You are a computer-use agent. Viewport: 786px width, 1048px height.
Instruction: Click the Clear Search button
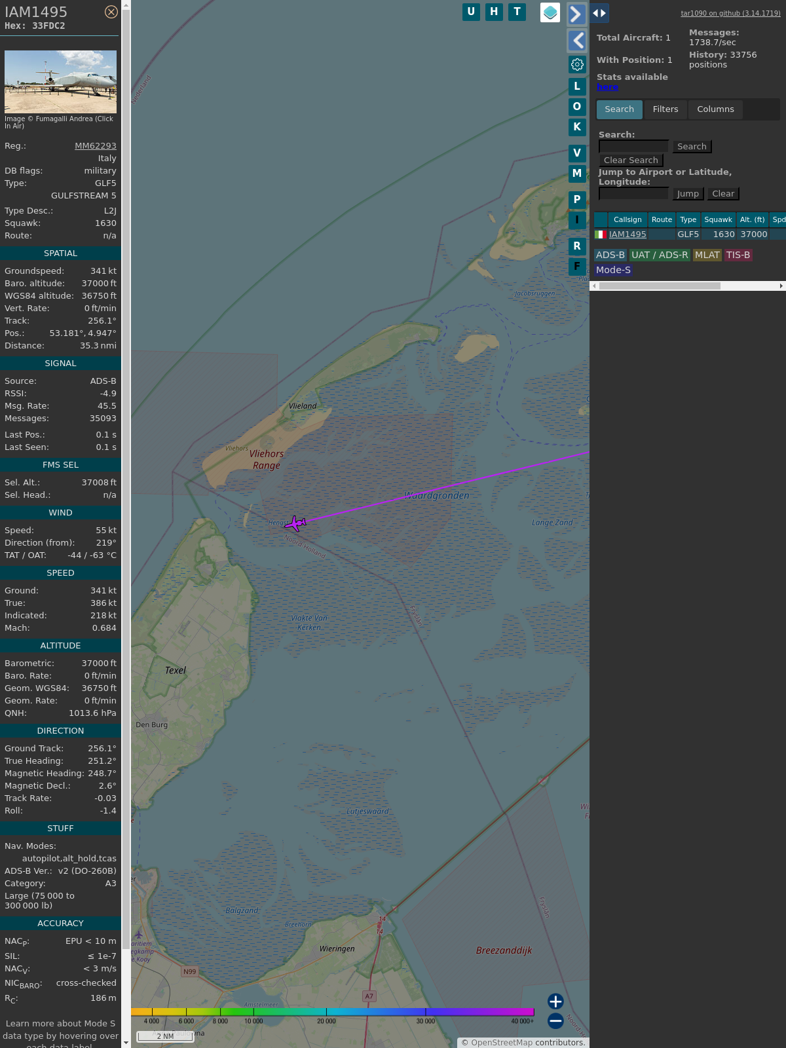[631, 160]
